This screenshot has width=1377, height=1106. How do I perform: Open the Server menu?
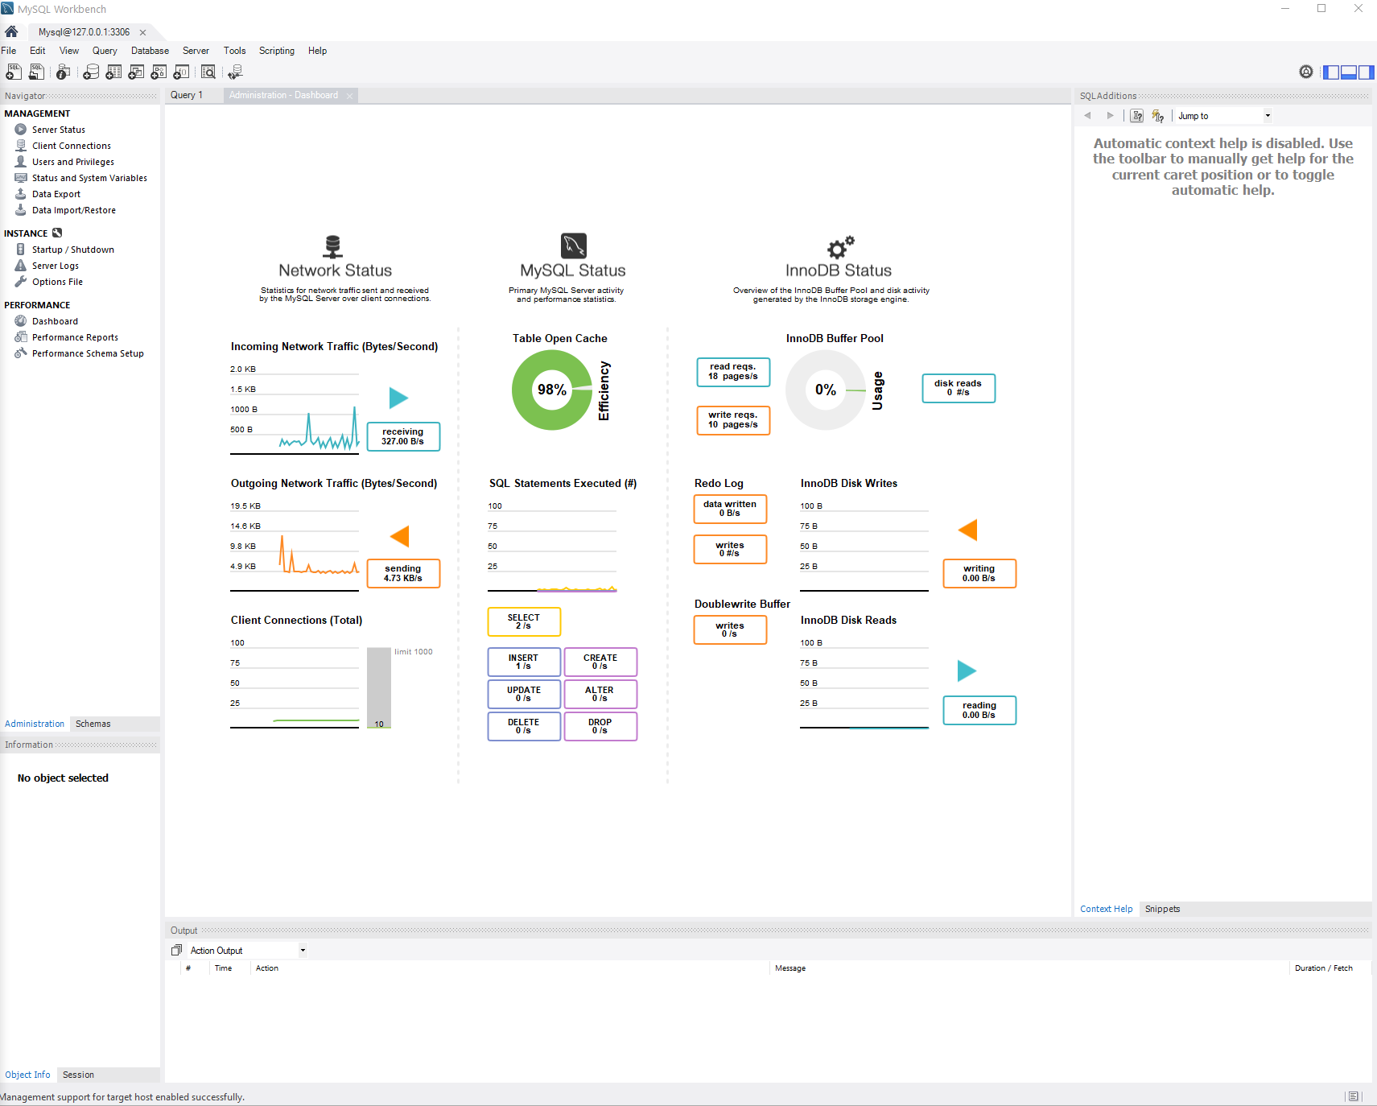(x=196, y=51)
